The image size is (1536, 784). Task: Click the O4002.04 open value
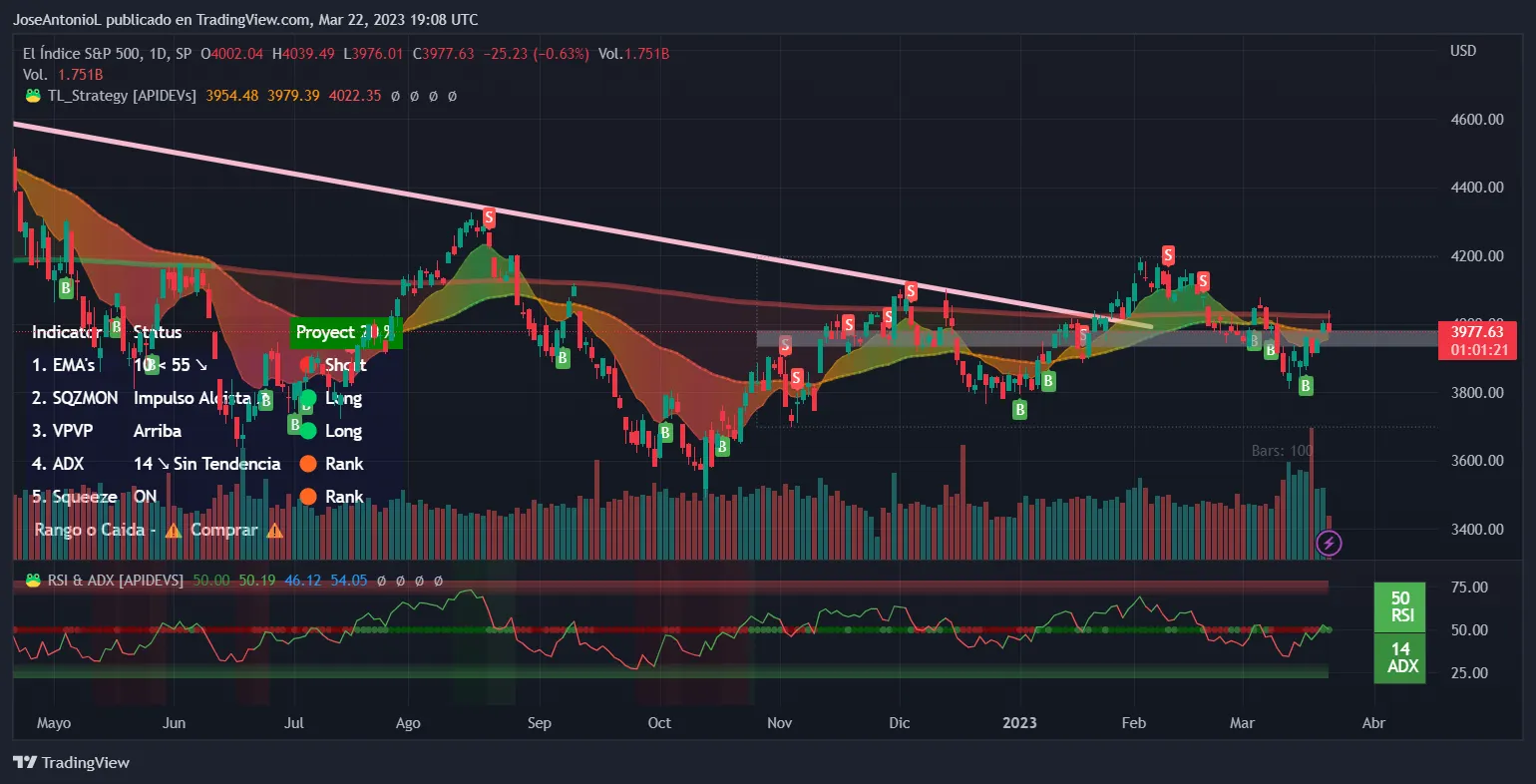coord(232,54)
